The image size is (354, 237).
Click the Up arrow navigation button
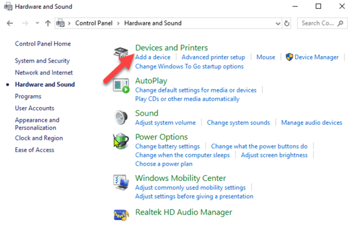48,23
